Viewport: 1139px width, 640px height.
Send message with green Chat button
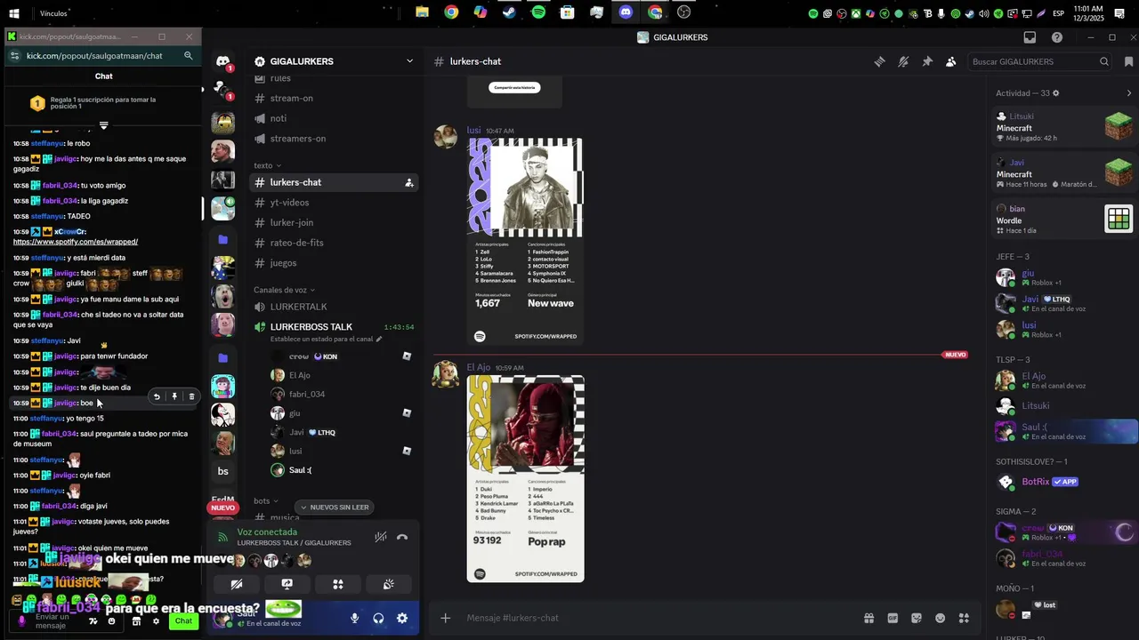183,620
